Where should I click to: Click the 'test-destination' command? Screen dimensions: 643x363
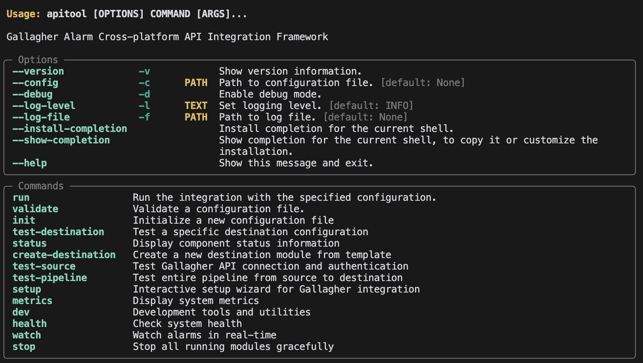click(x=58, y=232)
